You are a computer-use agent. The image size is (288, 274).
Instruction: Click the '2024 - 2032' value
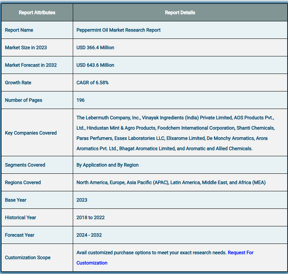point(89,235)
